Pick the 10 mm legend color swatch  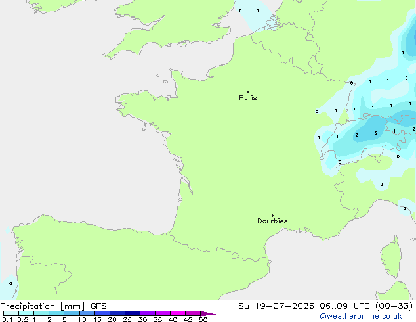click(87, 313)
